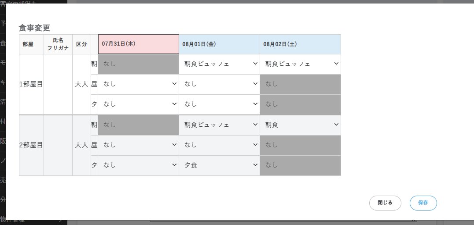Open room 1 breakfast dropdown for 08月02日
This screenshot has height=225, width=474.
click(300, 64)
